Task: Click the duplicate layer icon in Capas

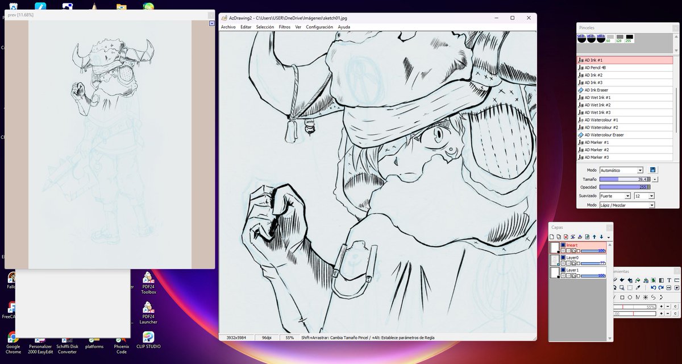Action: coord(559,237)
